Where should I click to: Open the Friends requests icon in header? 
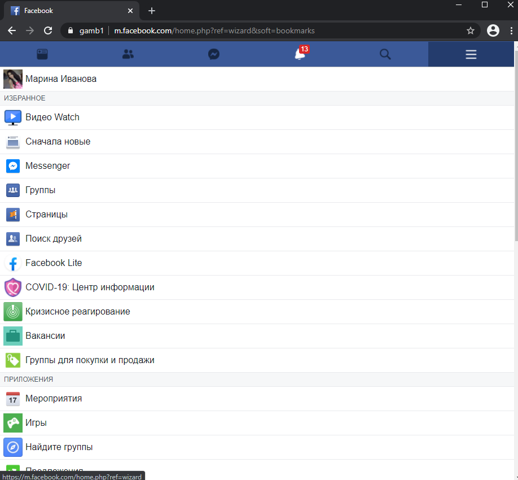click(x=128, y=54)
